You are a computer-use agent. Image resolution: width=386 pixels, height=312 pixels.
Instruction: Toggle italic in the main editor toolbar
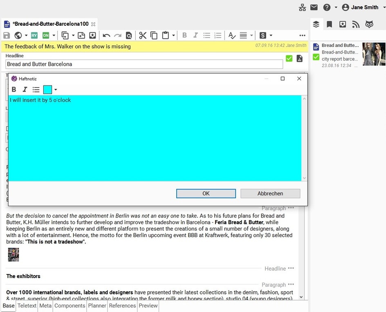click(195, 35)
